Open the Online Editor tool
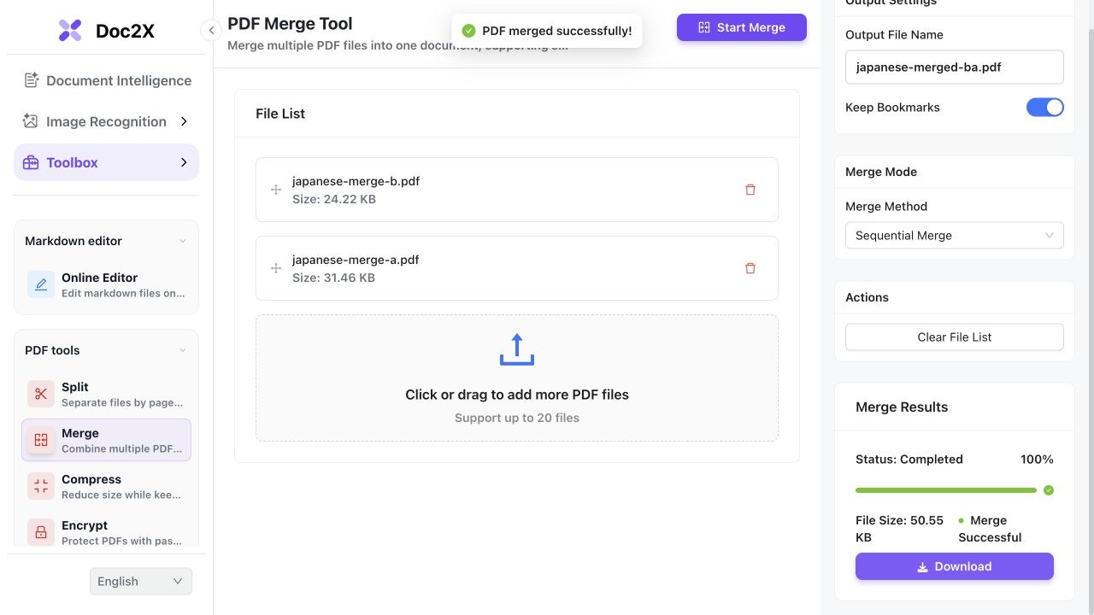The width and height of the screenshot is (1094, 615). (x=107, y=284)
